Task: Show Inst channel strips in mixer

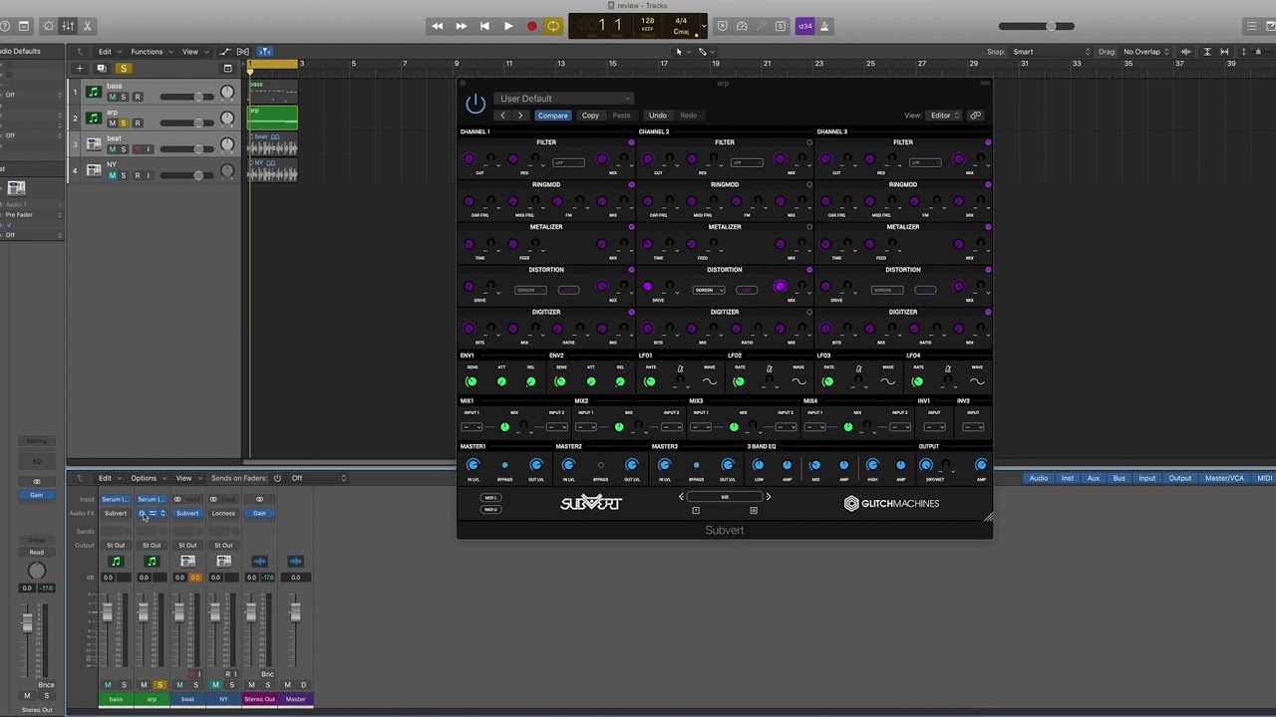Action: (1068, 478)
